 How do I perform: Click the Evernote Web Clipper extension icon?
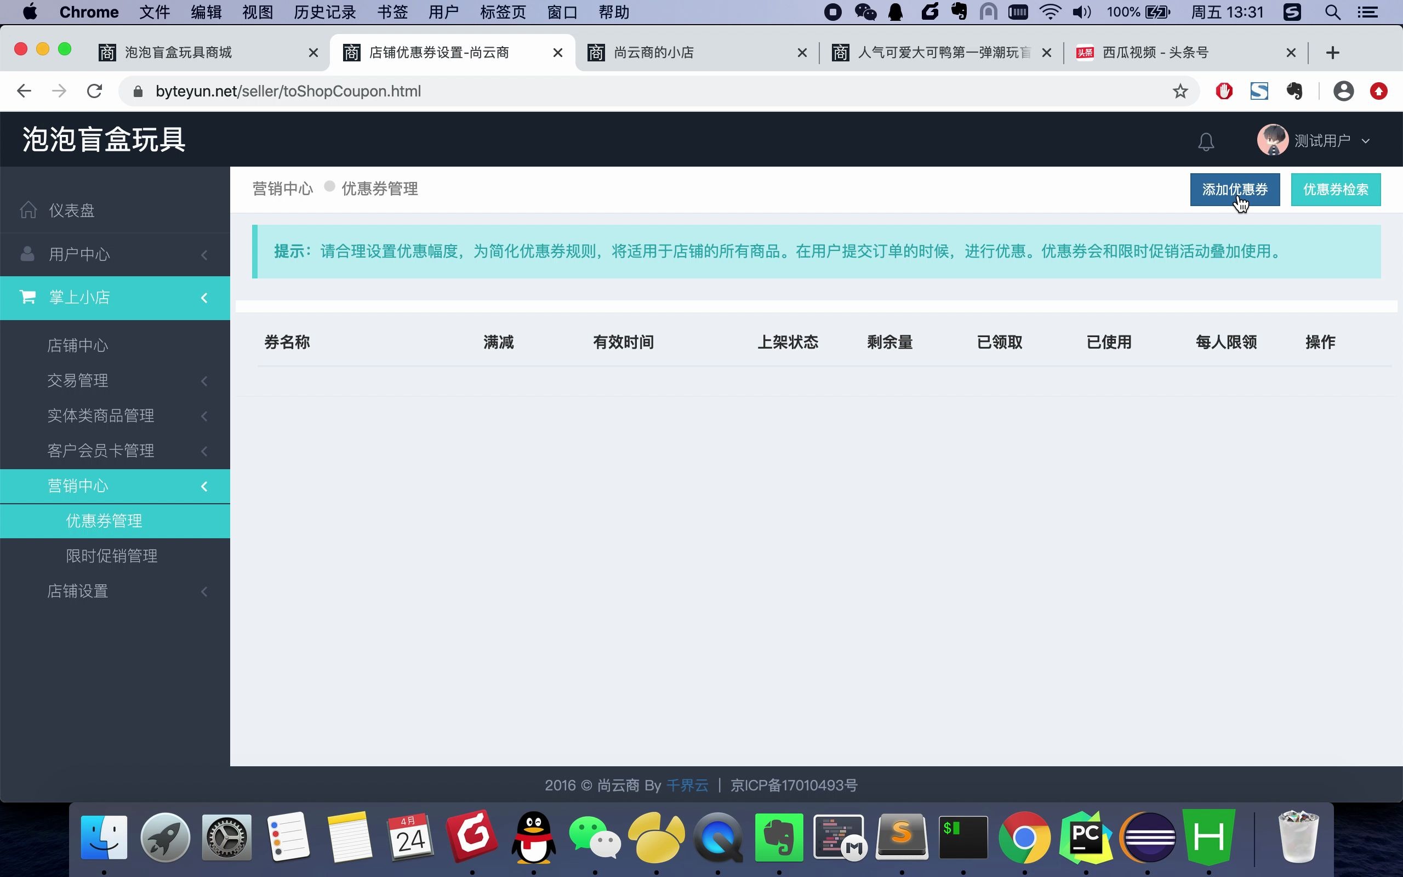[x=1295, y=91]
